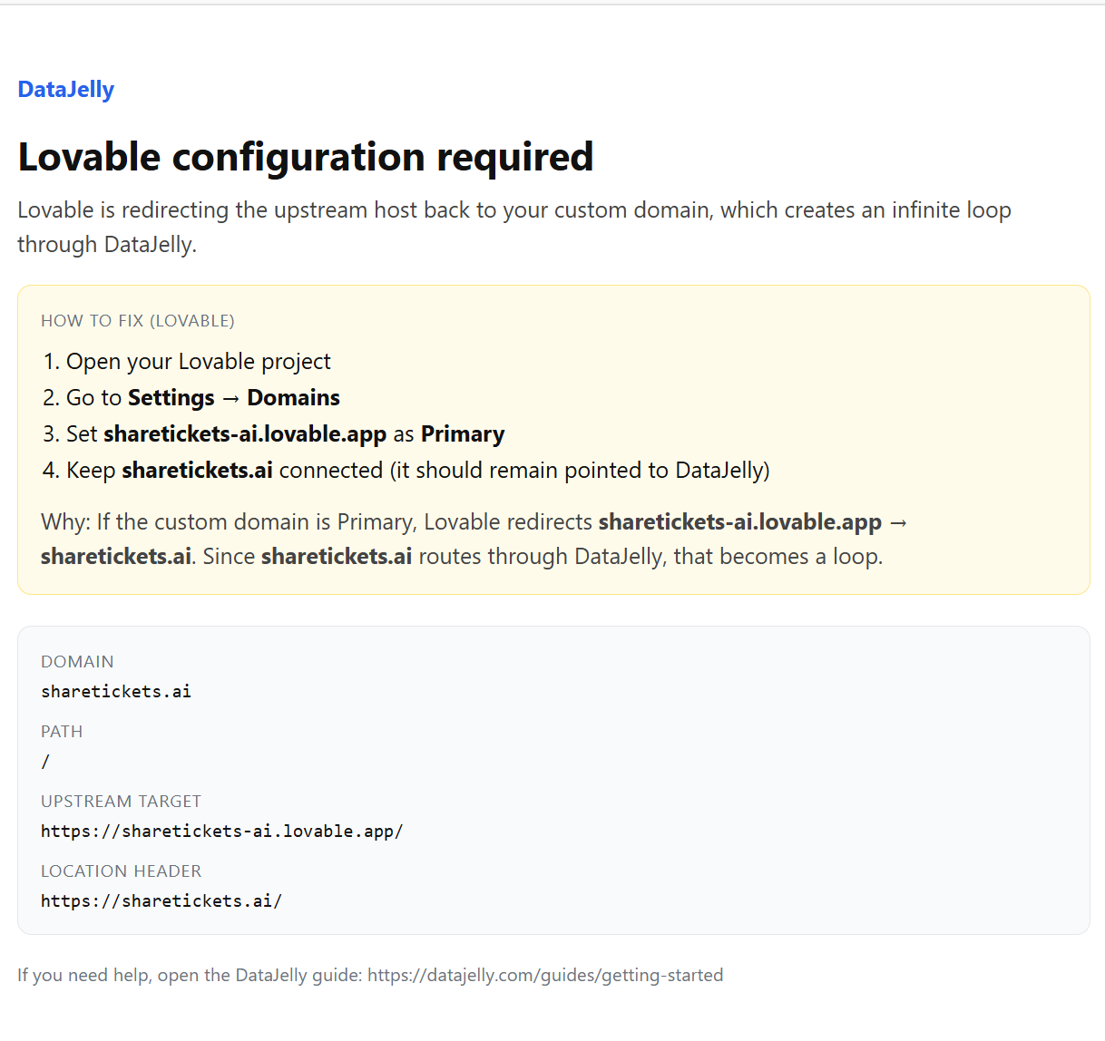Click the 'Lovable is redirecting the upstream' paragraph
The height and width of the screenshot is (1041, 1105).
click(514, 227)
